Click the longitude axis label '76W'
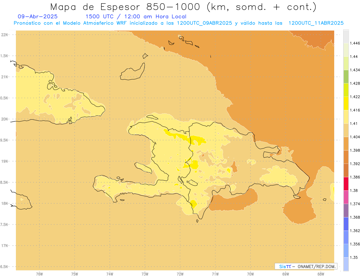360x278 pixels. point(39,274)
